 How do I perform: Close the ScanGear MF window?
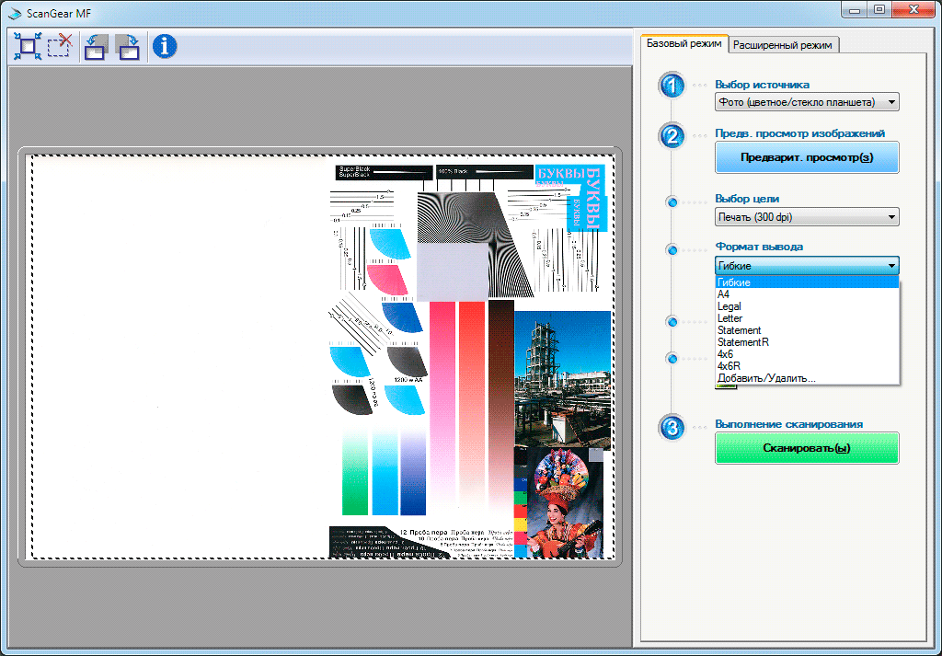[913, 10]
